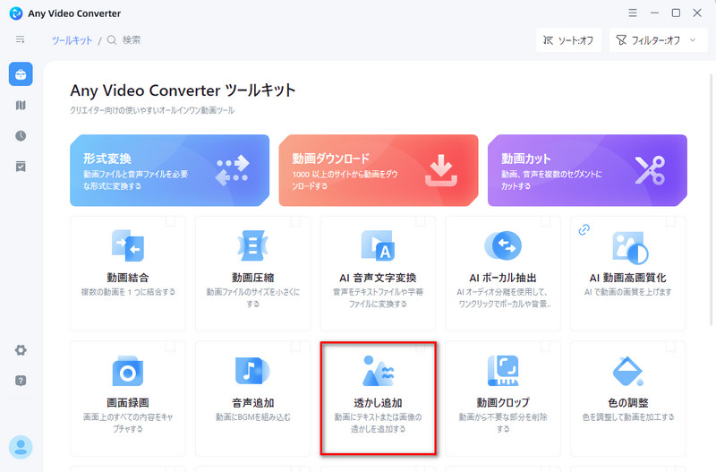This screenshot has width=716, height=472.
Task: Bookmark the 色の調整 card
Action: tap(670, 348)
